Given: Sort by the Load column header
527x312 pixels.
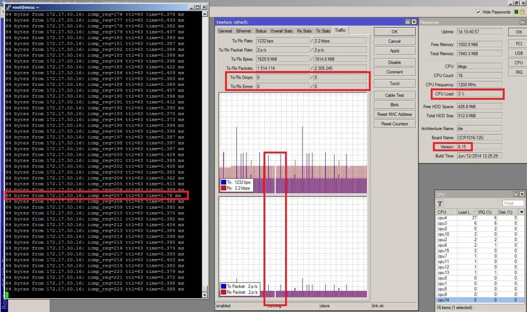Looking at the screenshot, I should click(467, 212).
